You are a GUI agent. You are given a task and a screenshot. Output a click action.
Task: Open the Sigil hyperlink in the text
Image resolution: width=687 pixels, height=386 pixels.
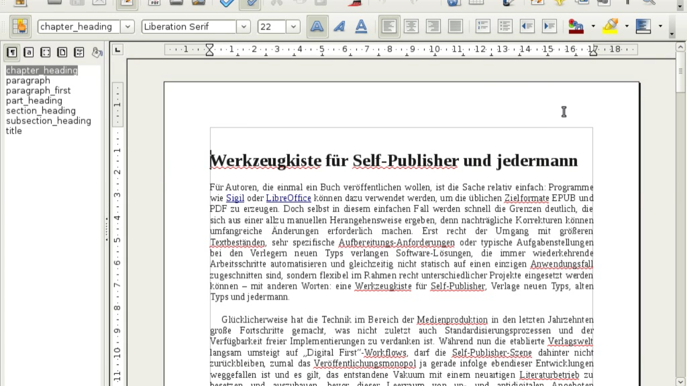(x=235, y=198)
